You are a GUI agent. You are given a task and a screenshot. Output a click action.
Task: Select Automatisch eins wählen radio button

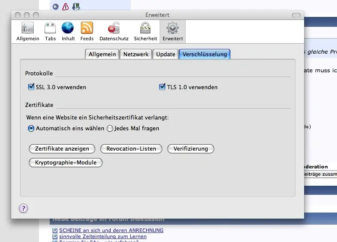31,129
